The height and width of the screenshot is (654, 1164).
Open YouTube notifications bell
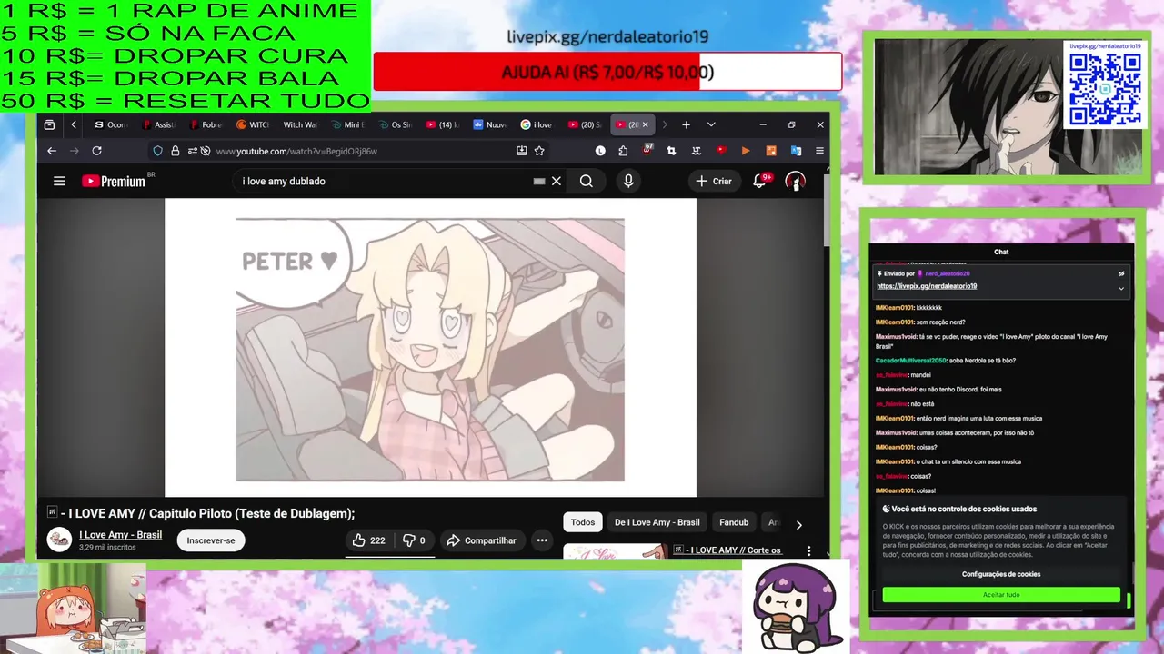coord(759,181)
